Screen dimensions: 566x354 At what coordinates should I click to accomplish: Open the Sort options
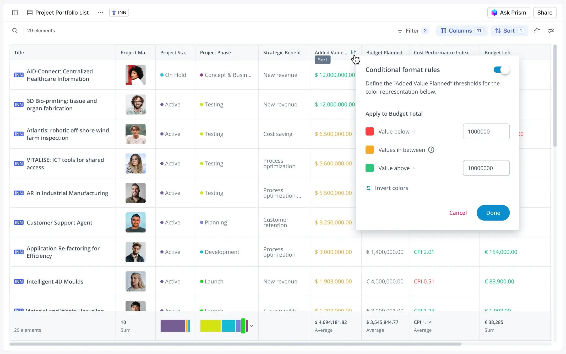509,31
